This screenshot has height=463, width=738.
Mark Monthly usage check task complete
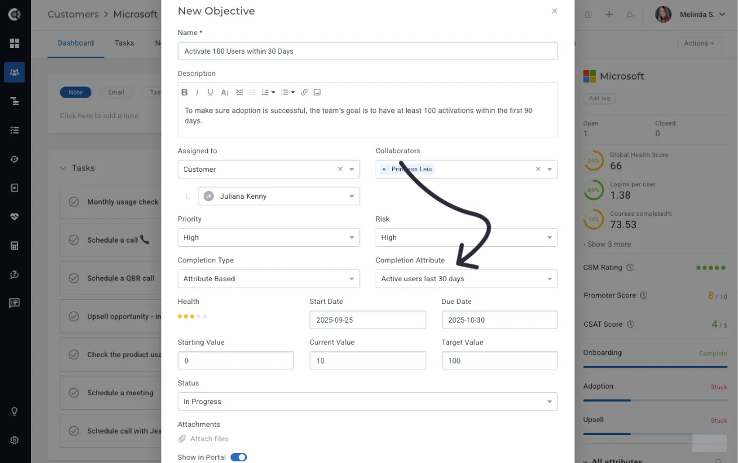click(74, 202)
